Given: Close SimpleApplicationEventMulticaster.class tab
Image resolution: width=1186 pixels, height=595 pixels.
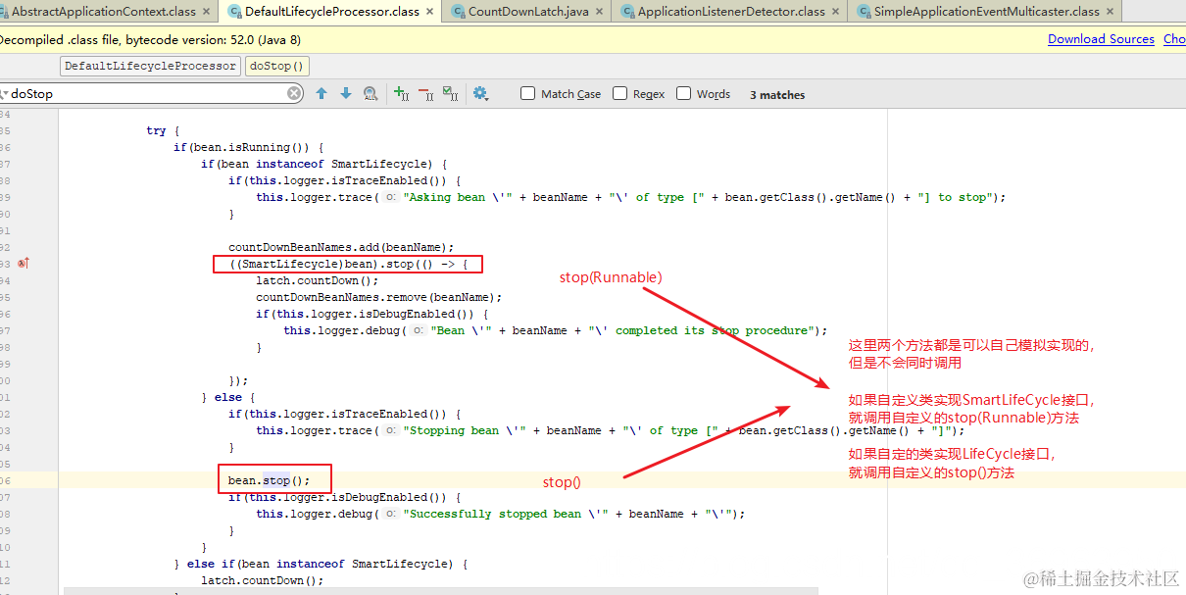Looking at the screenshot, I should (1110, 12).
